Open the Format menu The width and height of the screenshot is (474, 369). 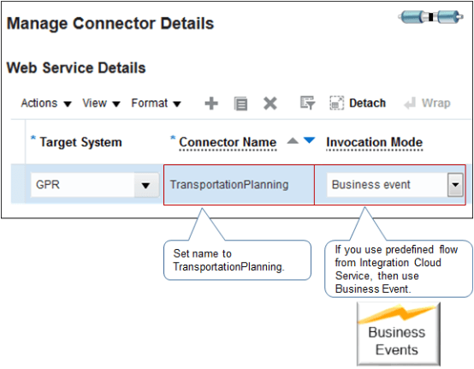pyautogui.click(x=156, y=104)
